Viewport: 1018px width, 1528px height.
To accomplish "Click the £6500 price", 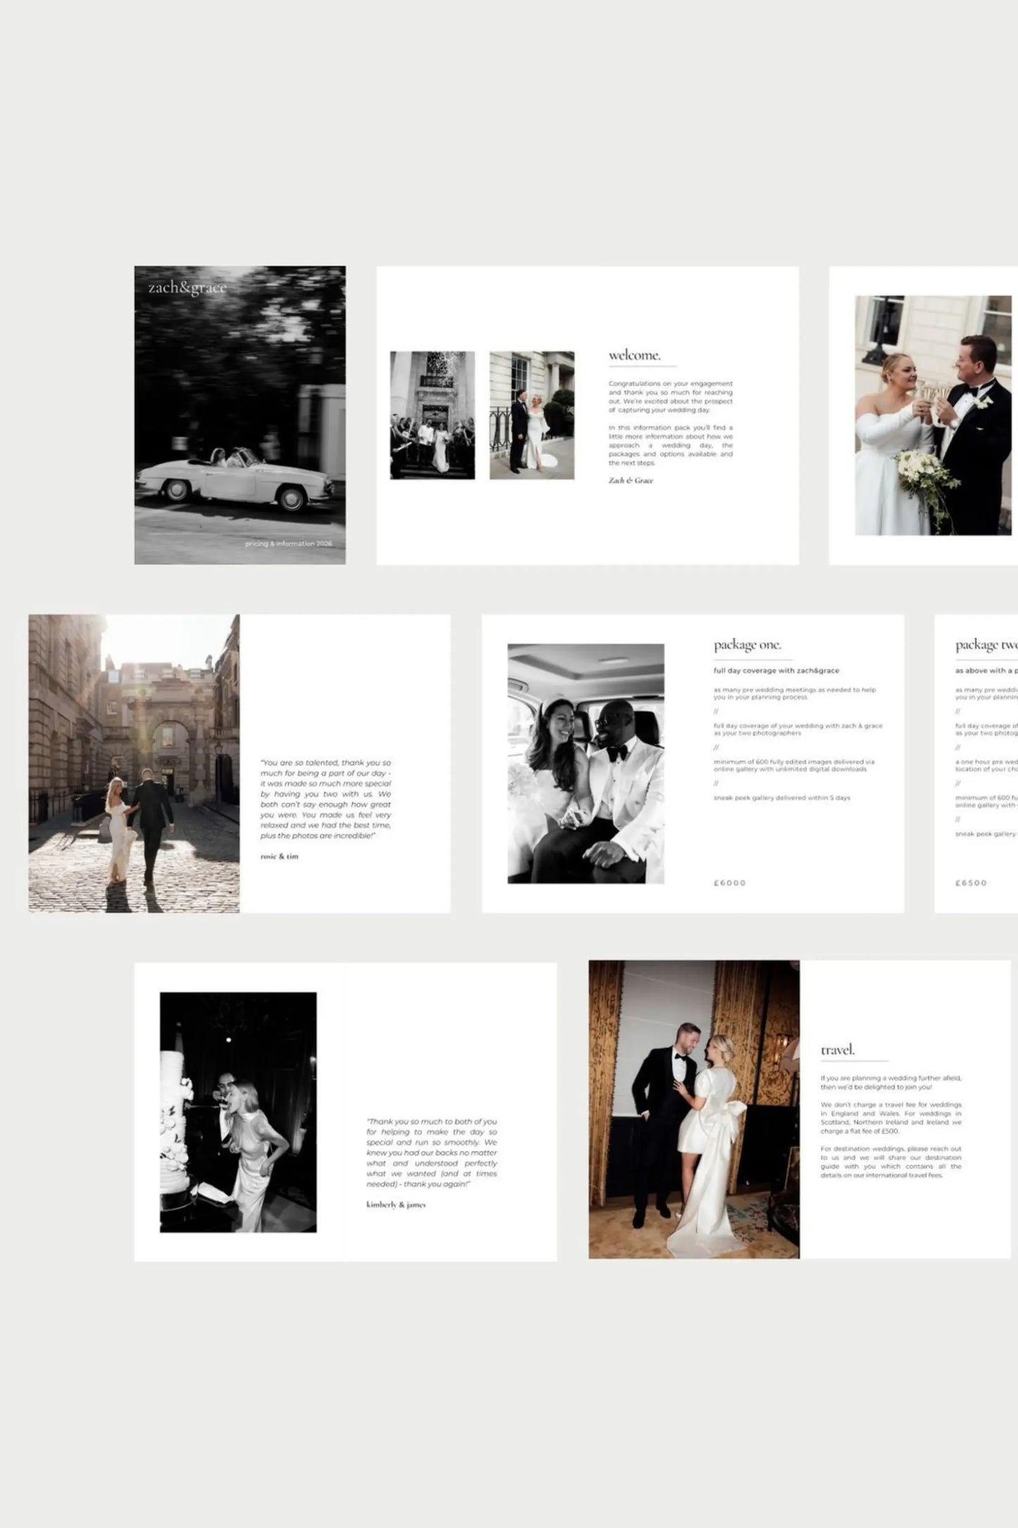I will click(971, 882).
